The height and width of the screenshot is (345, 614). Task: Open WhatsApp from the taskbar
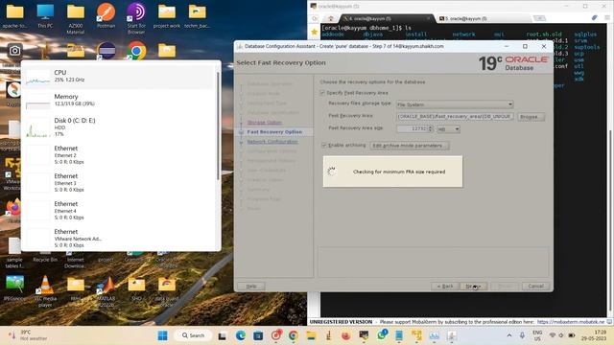[382, 335]
